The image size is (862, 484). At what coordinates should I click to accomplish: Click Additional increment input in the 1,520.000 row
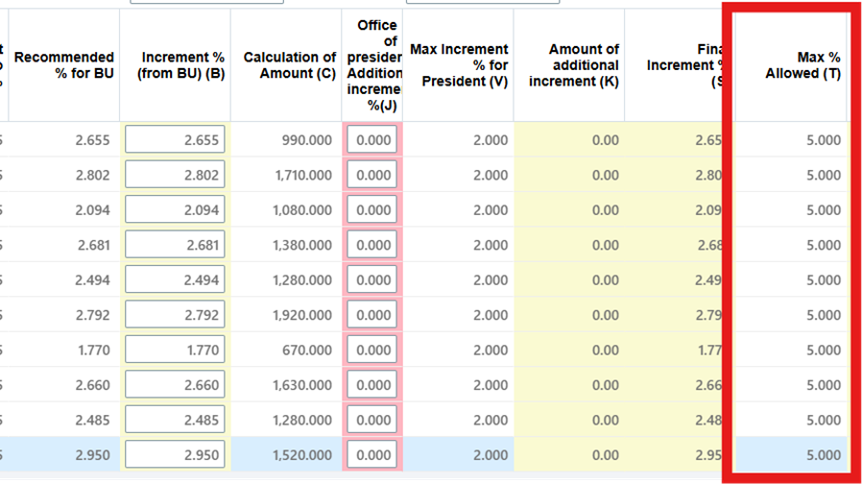pyautogui.click(x=372, y=455)
